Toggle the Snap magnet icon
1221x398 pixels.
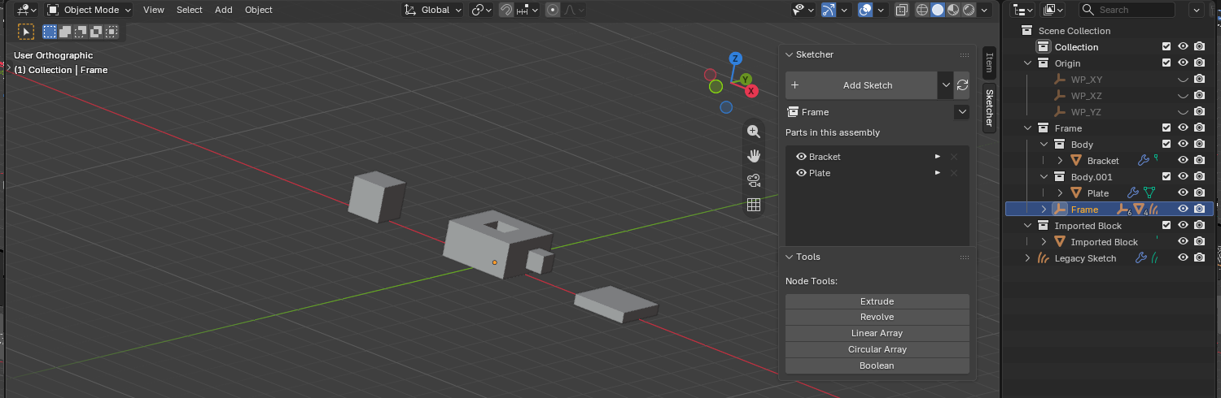point(506,10)
